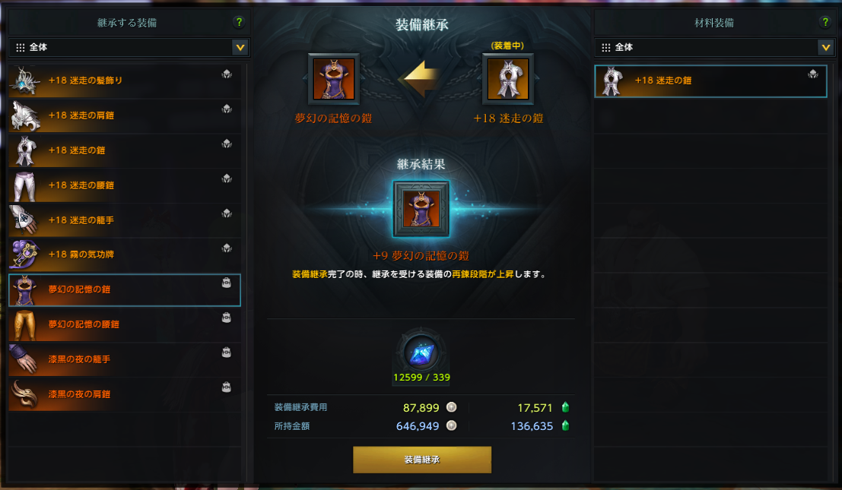842x490 pixels.
Task: Click the green gem icon beside 17,571
Action: point(565,407)
